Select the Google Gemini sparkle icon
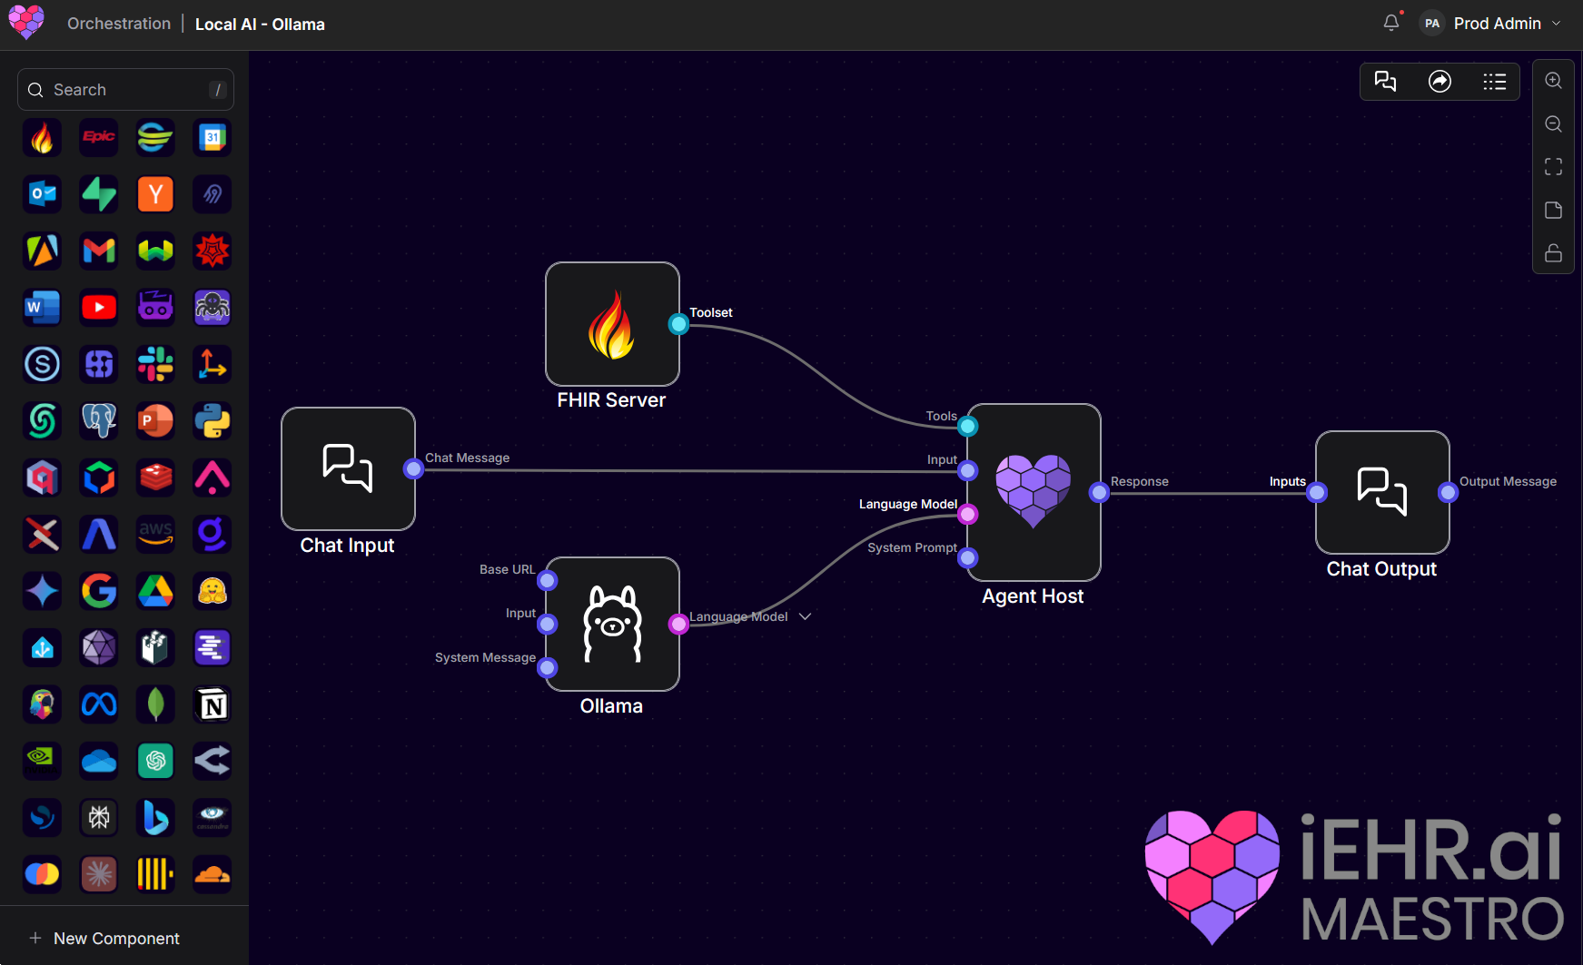Image resolution: width=1583 pixels, height=965 pixels. click(x=43, y=591)
